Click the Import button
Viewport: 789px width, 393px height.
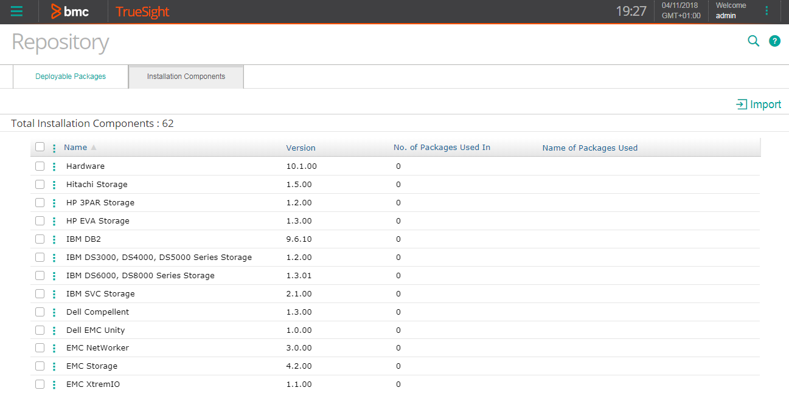[759, 104]
